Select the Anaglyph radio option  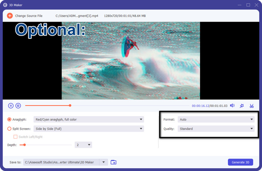coord(9,120)
